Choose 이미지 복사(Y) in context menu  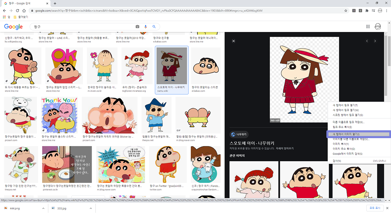[359, 144]
